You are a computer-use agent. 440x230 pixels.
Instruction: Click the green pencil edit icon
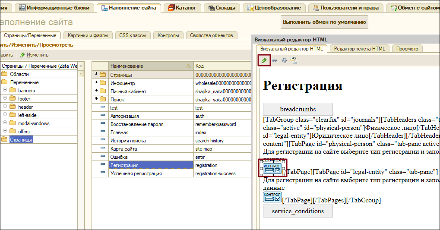tap(264, 60)
